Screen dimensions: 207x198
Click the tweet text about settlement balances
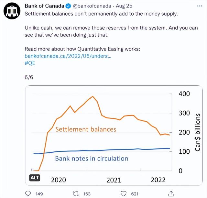pos(101,14)
